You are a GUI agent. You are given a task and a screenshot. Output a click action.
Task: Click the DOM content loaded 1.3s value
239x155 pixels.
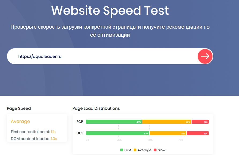54,139
